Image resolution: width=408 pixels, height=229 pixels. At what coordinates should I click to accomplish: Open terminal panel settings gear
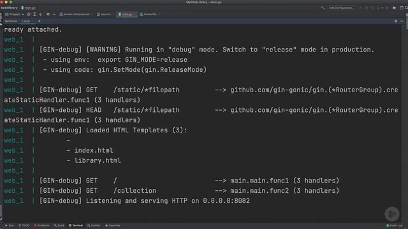(x=396, y=21)
